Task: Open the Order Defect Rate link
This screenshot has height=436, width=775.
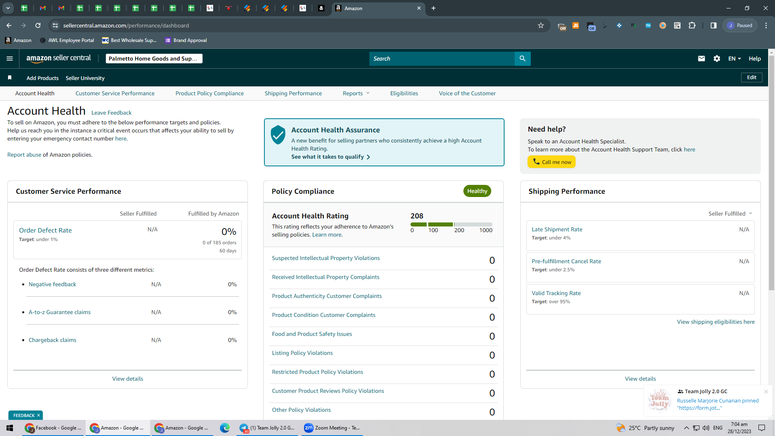Action: click(46, 230)
